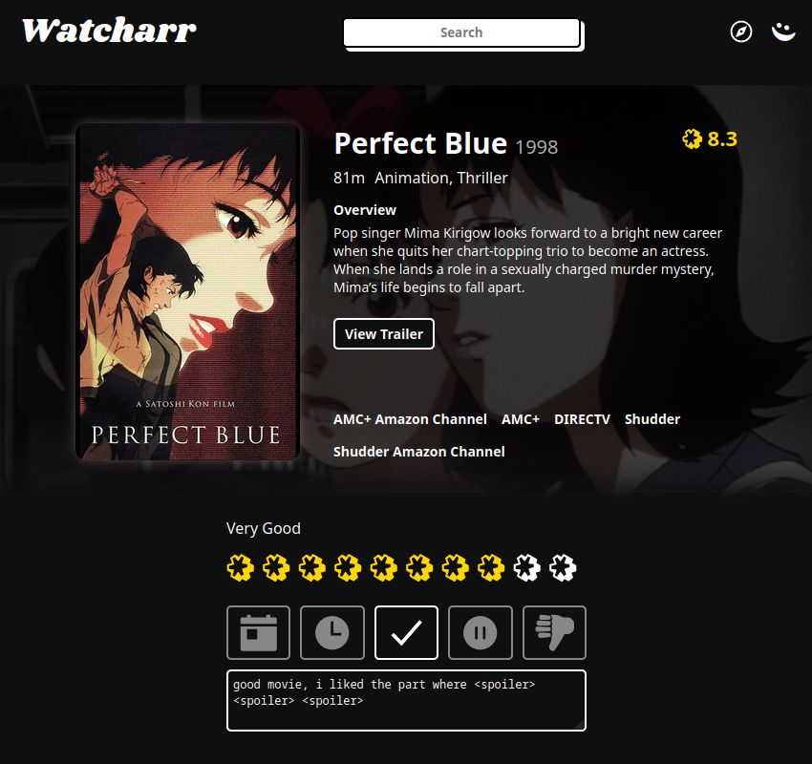
Task: Click the Perfect Blue poster image
Action: [x=187, y=291]
